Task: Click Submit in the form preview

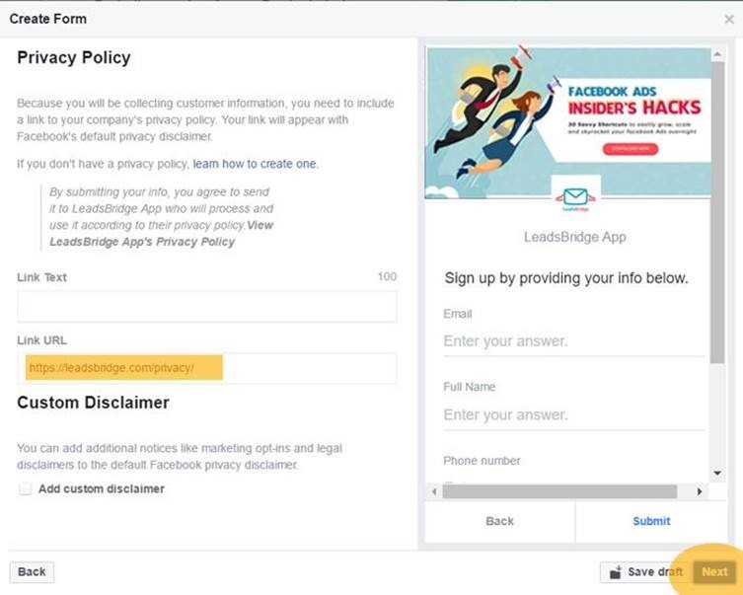Action: pos(651,521)
